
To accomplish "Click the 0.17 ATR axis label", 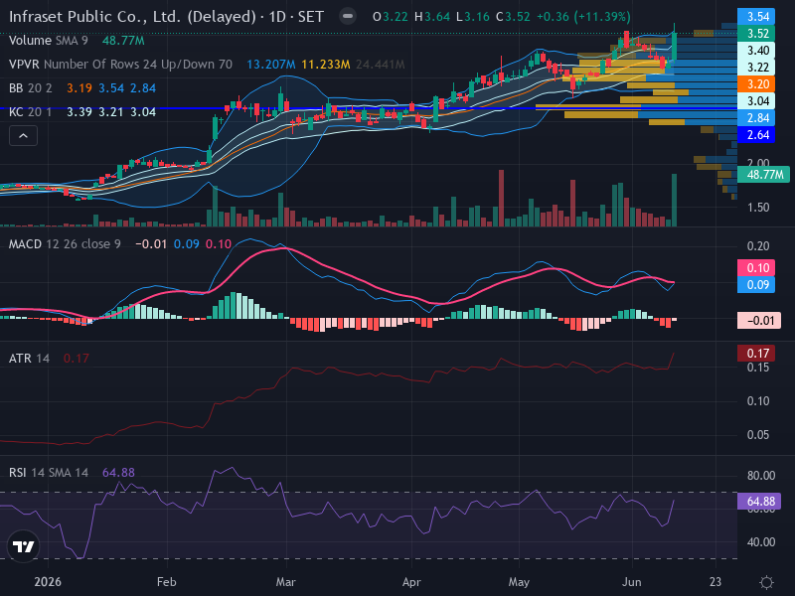I will 756,353.
